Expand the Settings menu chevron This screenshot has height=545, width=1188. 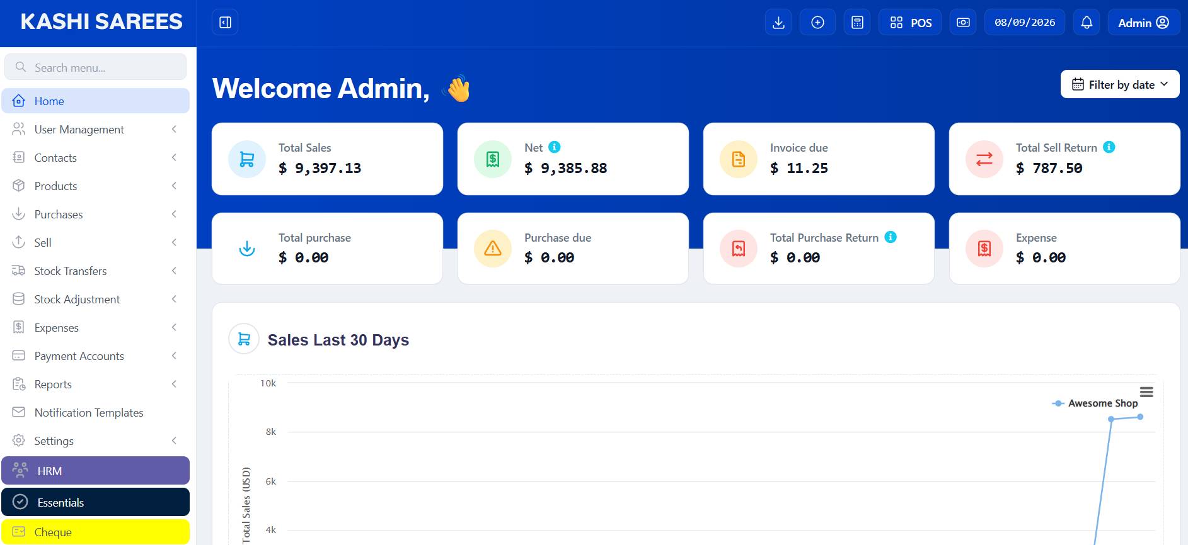click(x=174, y=441)
